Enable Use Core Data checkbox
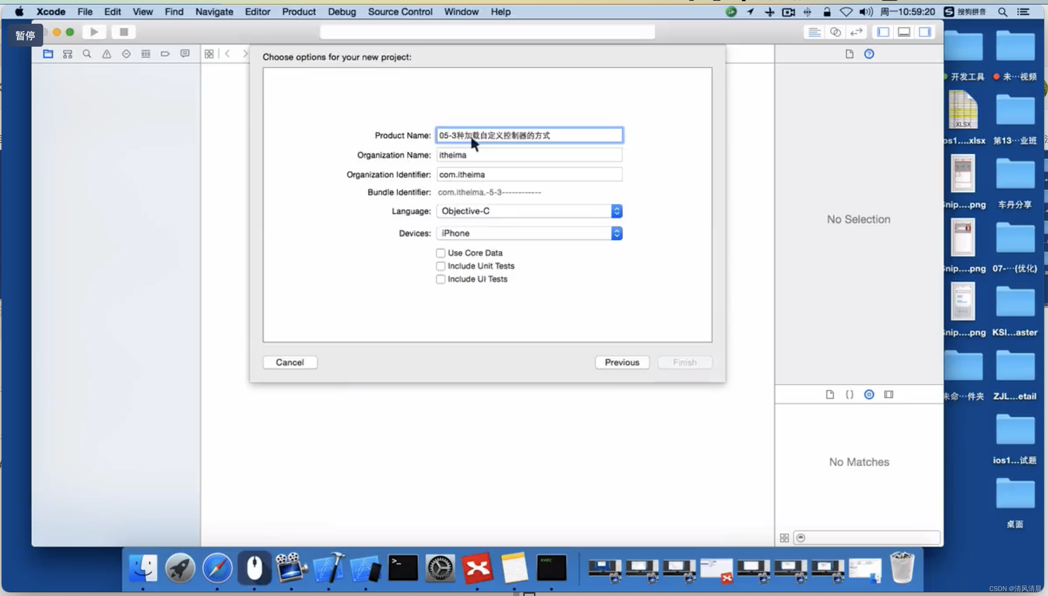 click(x=440, y=252)
